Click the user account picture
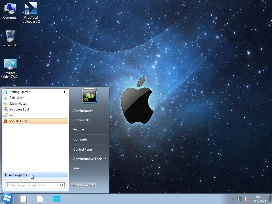This screenshot has height=204, width=272. [89, 96]
